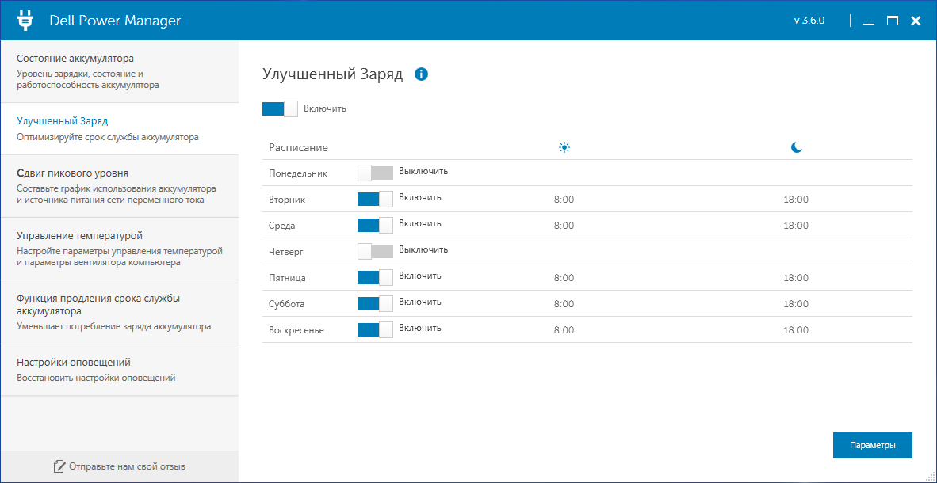
Task: Click the Dell Power Manager title text
Action: tap(115, 21)
